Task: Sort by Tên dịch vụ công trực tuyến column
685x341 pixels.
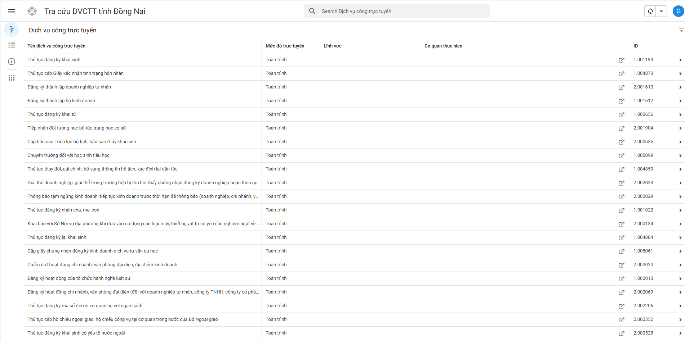Action: [x=57, y=46]
